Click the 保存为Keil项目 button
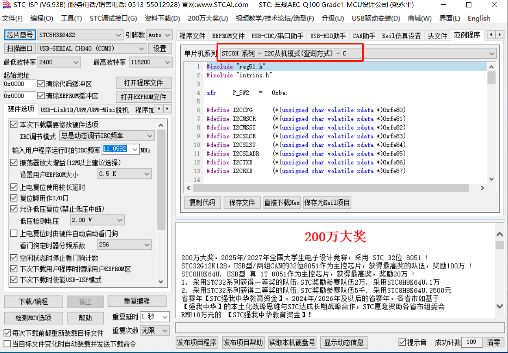The height and width of the screenshot is (353, 508). point(327,202)
